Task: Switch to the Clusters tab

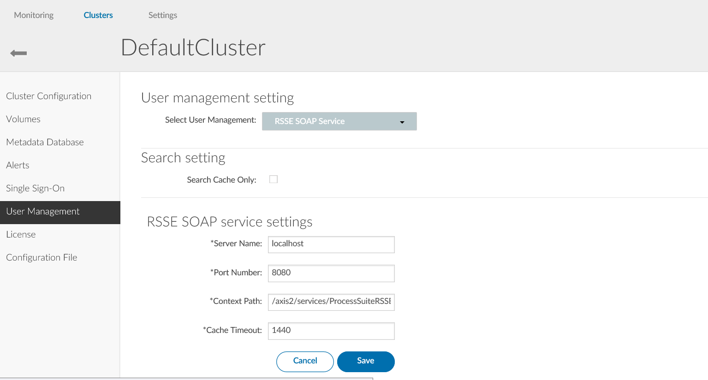Action: (98, 15)
